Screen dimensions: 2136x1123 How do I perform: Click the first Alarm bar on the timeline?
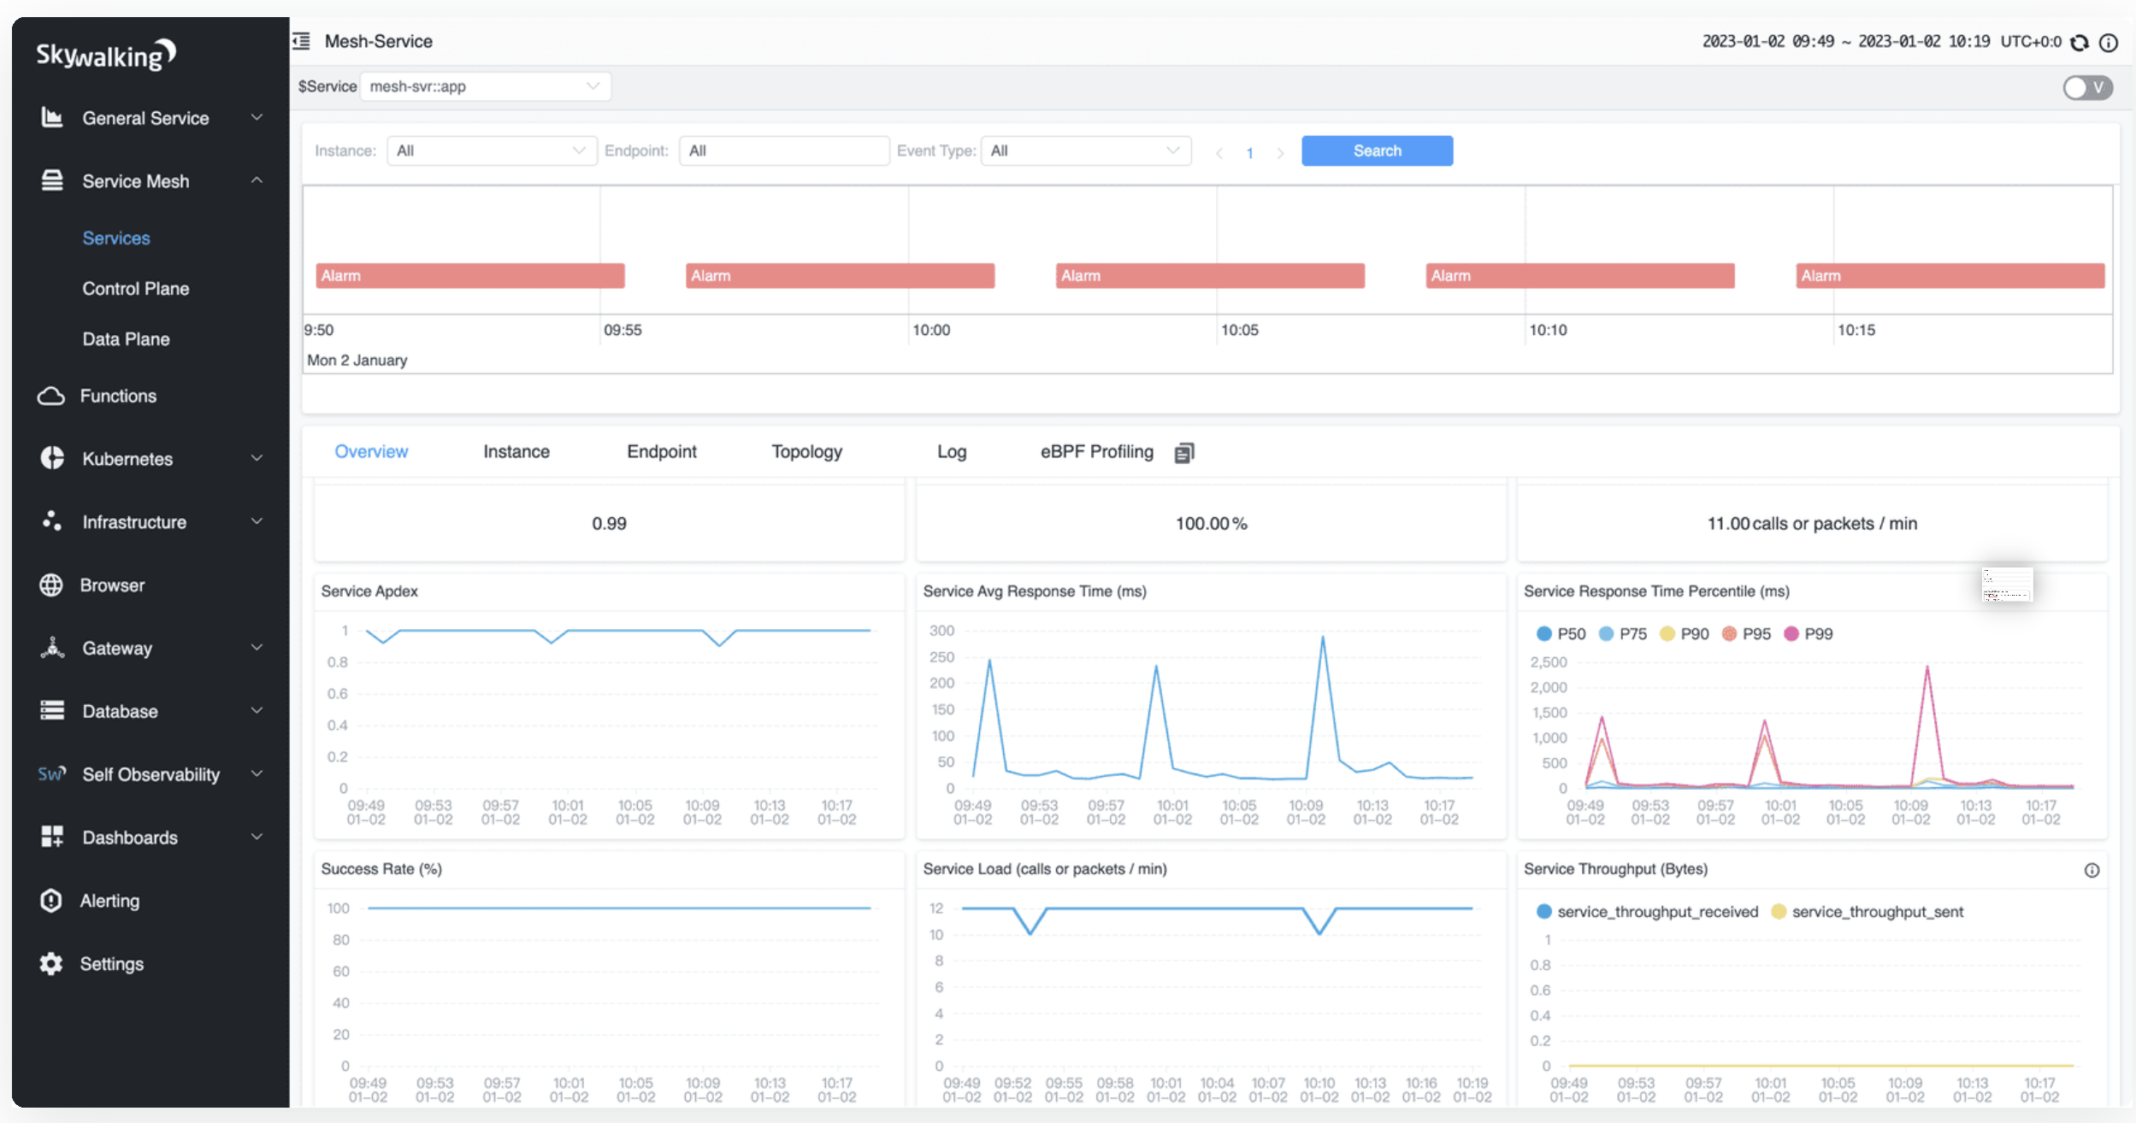469,275
